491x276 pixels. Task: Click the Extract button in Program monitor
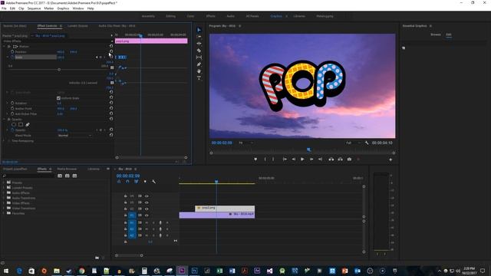tap(340, 159)
